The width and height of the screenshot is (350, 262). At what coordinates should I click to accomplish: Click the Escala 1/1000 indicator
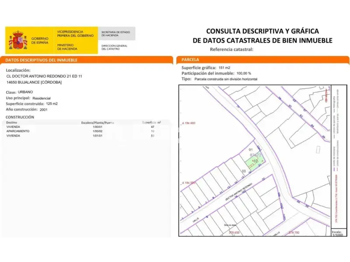click(337, 234)
